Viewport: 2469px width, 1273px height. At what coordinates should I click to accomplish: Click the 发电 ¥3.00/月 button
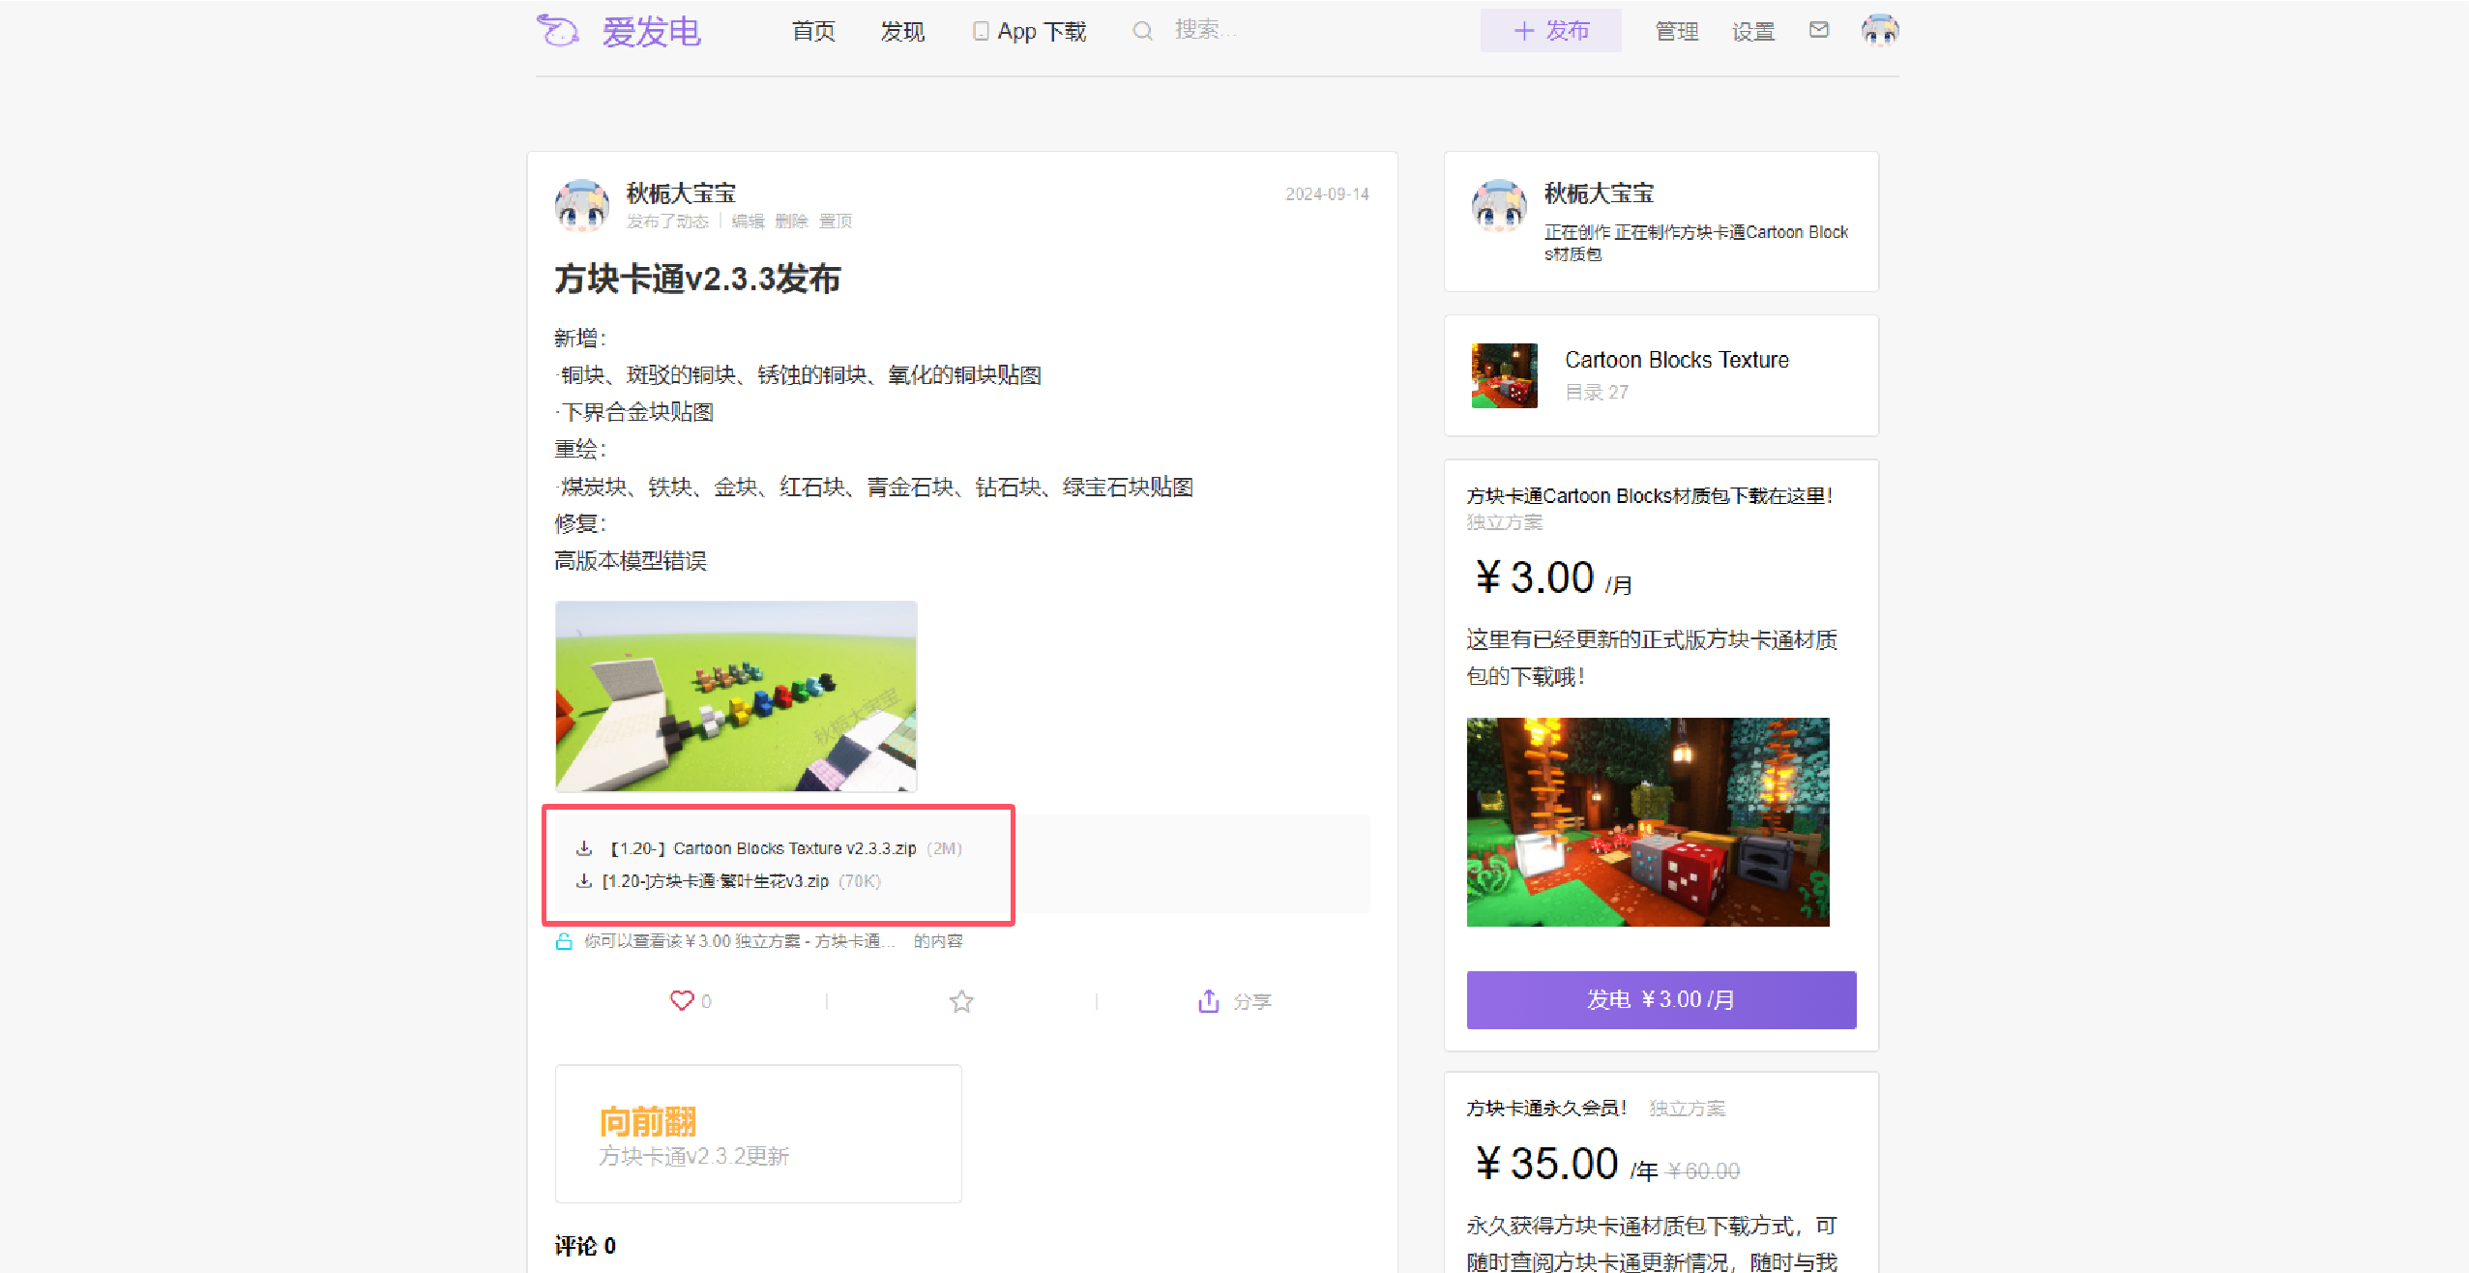(x=1661, y=999)
